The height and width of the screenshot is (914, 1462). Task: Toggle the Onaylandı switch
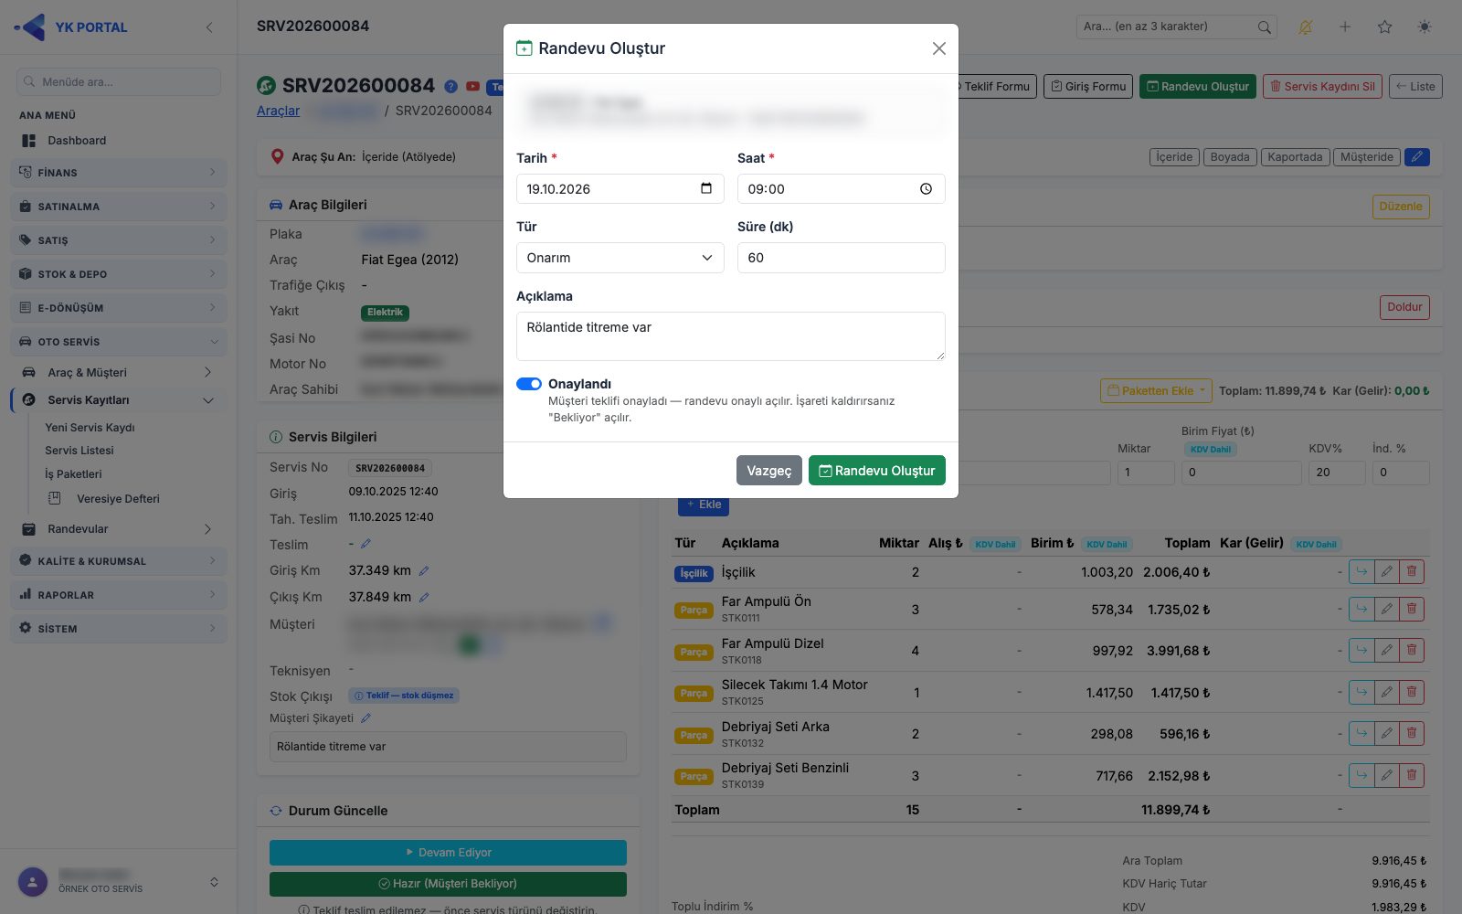coord(529,384)
